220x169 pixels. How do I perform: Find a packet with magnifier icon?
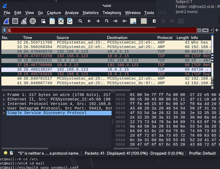[x=80, y=21]
